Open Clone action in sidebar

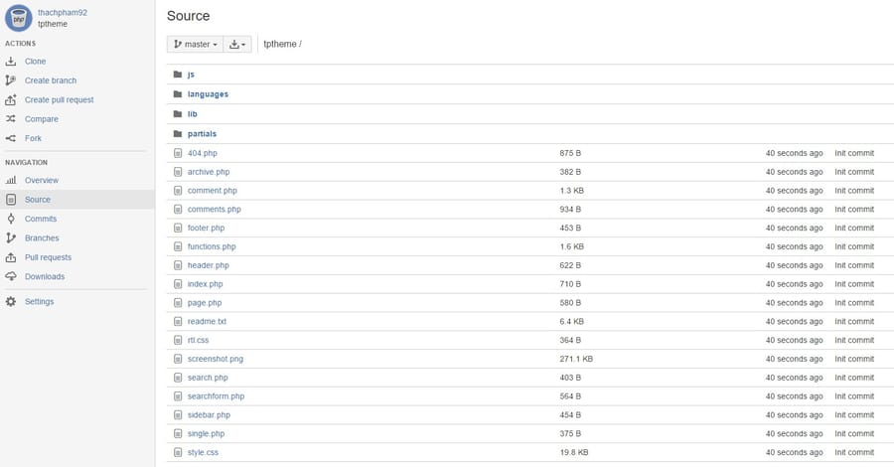tap(36, 61)
